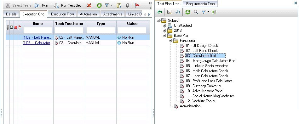Refresh the test plan tree
This screenshot has height=124, width=299.
188,12
